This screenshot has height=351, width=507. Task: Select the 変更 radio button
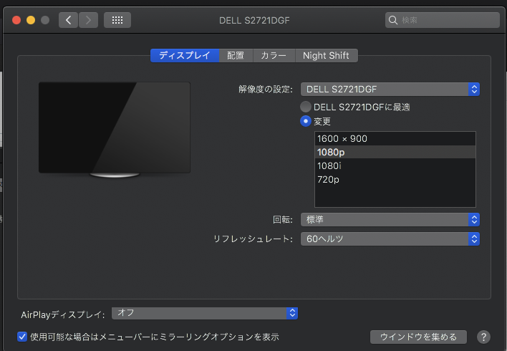click(x=306, y=121)
